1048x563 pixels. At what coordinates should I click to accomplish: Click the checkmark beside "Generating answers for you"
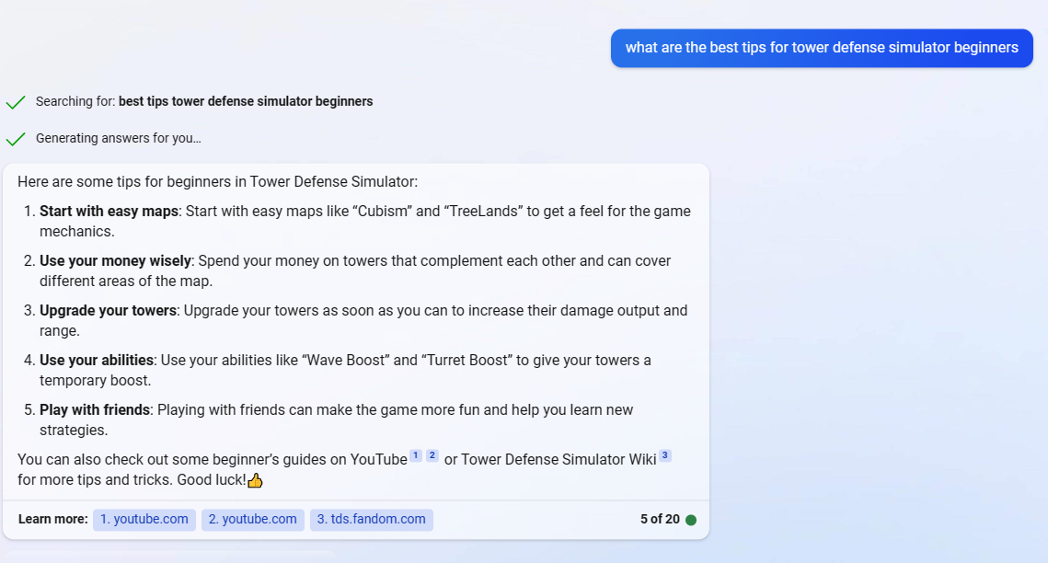coord(16,138)
